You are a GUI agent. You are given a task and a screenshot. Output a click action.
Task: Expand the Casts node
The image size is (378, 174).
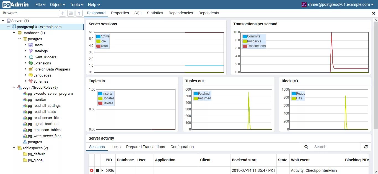coord(25,45)
